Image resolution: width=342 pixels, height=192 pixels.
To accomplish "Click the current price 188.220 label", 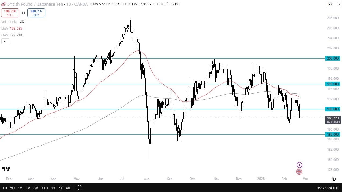I will [x=333, y=118].
